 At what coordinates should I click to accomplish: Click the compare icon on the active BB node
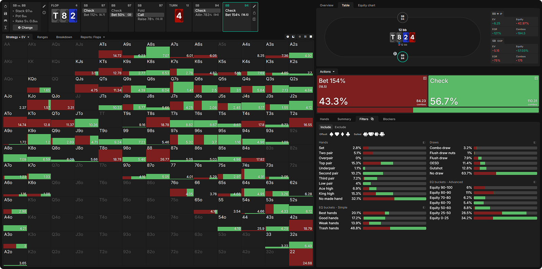254,19
